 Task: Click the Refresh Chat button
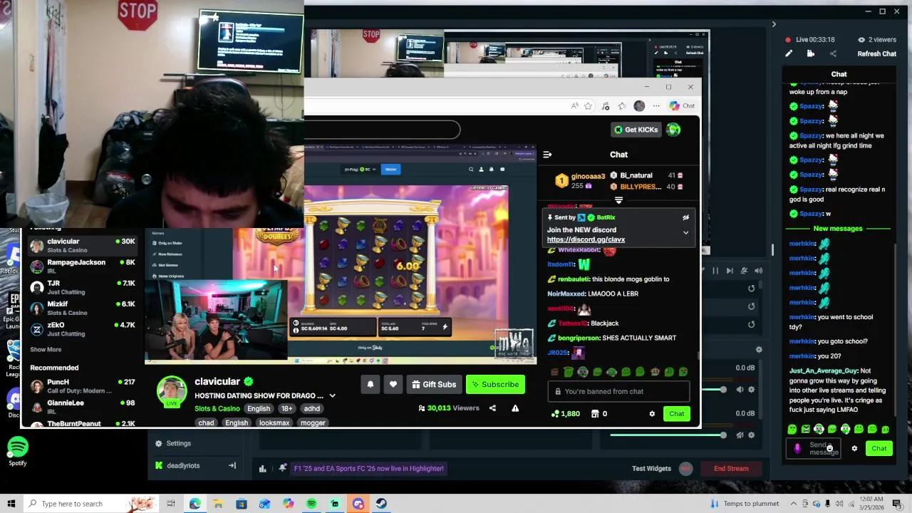(x=876, y=53)
